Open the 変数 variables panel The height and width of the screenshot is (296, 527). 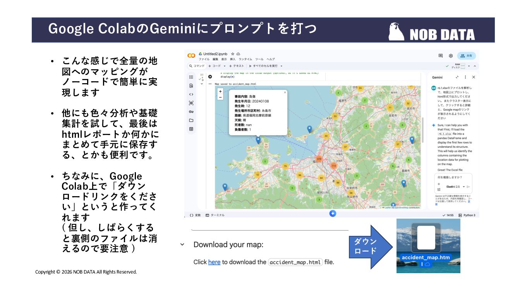tap(195, 215)
